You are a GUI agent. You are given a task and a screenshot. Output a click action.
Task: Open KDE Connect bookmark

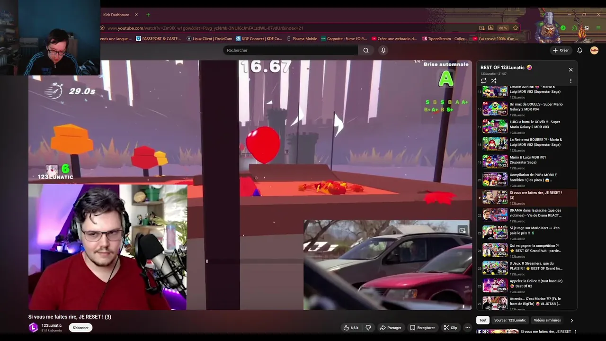tap(259, 39)
